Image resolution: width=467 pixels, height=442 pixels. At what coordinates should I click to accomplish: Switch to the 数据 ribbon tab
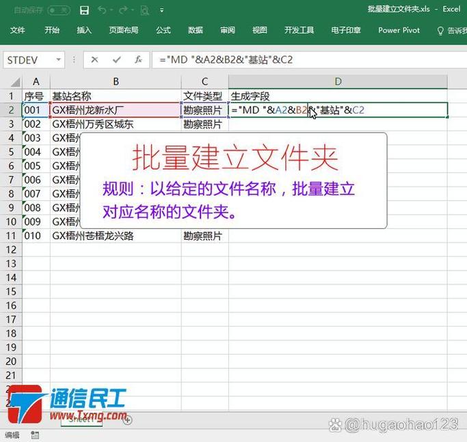pyautogui.click(x=196, y=30)
